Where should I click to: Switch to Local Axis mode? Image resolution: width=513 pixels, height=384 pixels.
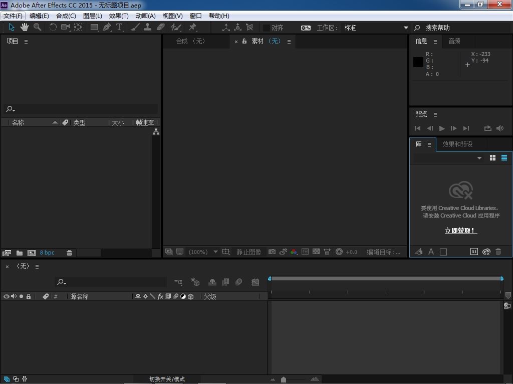coord(226,27)
